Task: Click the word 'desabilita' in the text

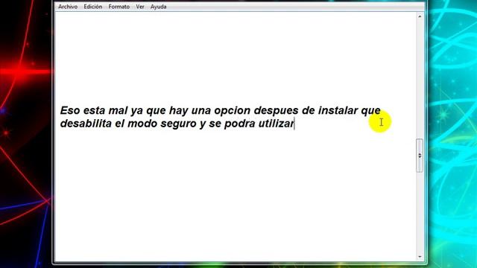Action: (86, 124)
